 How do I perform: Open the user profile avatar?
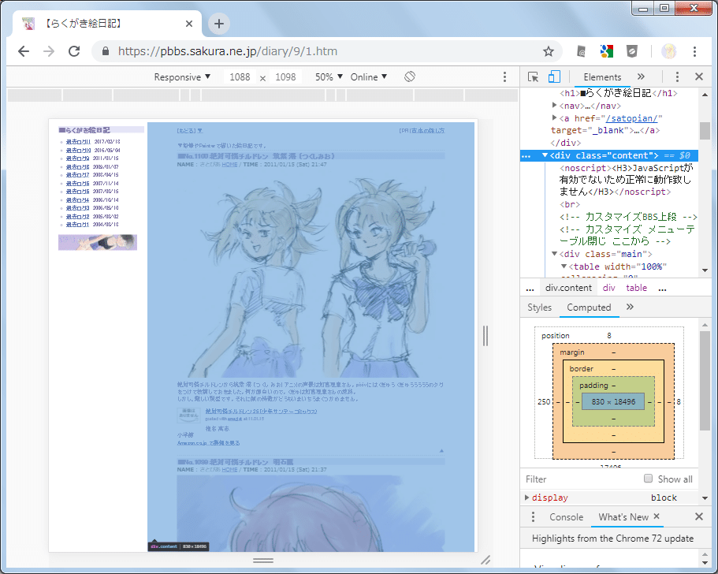click(x=668, y=51)
